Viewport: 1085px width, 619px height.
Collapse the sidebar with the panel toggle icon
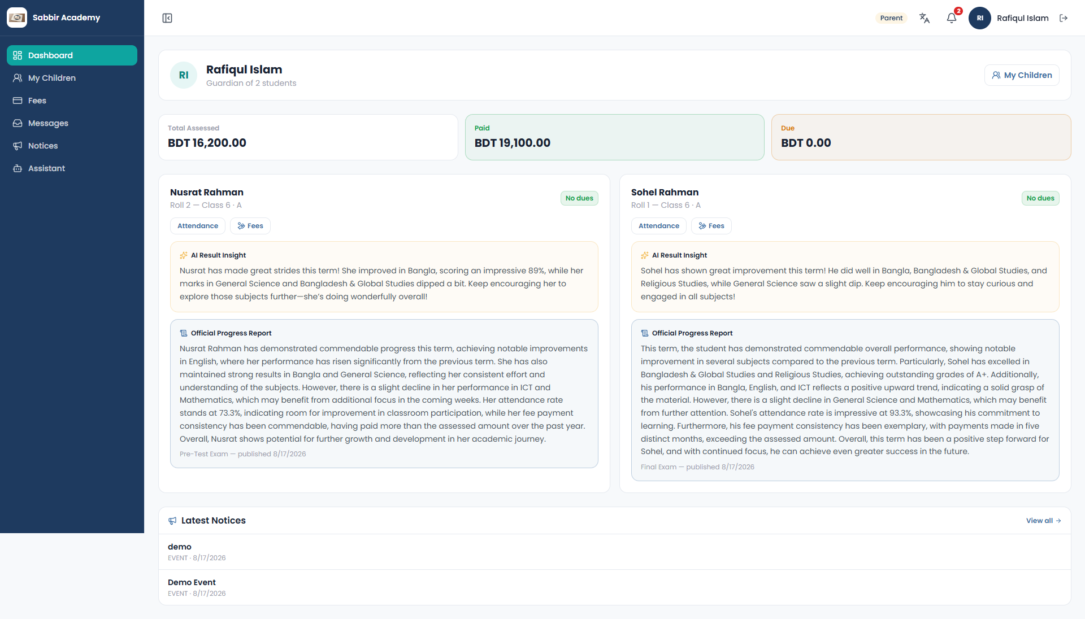pos(167,18)
